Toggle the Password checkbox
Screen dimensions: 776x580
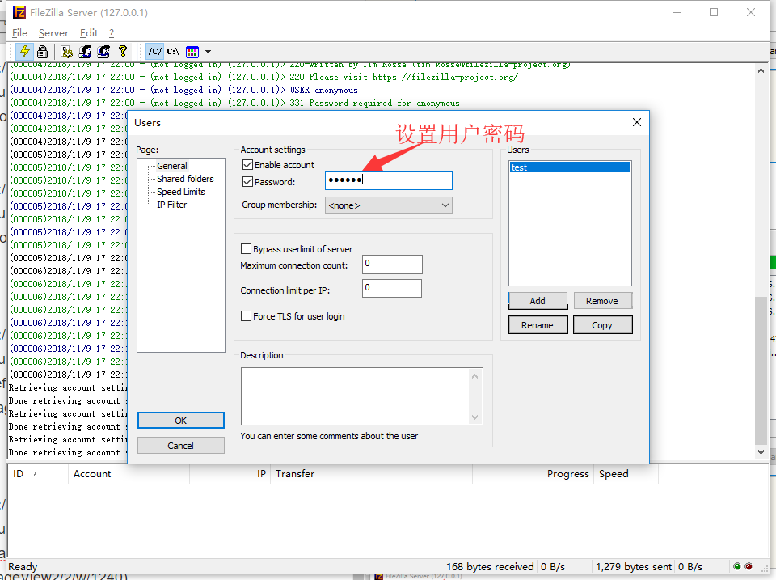[x=247, y=182]
